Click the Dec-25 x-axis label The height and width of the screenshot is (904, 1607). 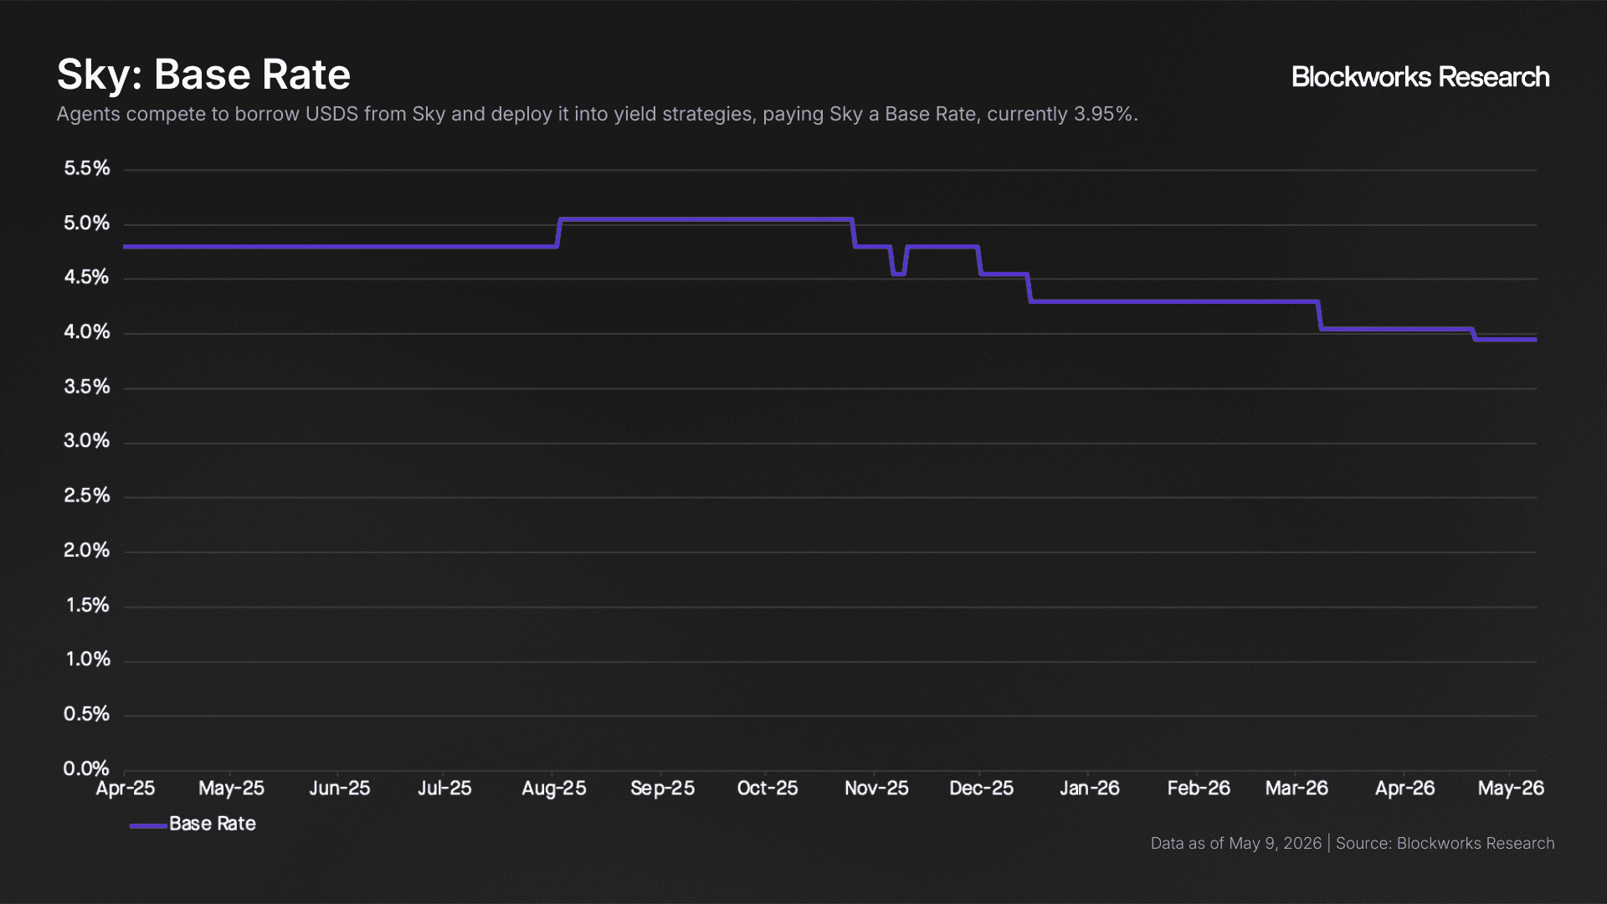tap(982, 788)
